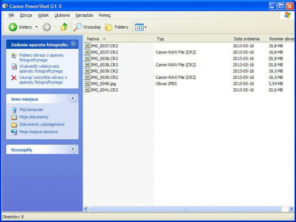
Task: Open the Plik menu
Action: pyautogui.click(x=11, y=15)
